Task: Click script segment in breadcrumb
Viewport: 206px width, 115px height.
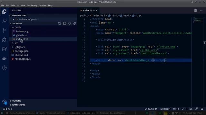Action: tap(138, 16)
